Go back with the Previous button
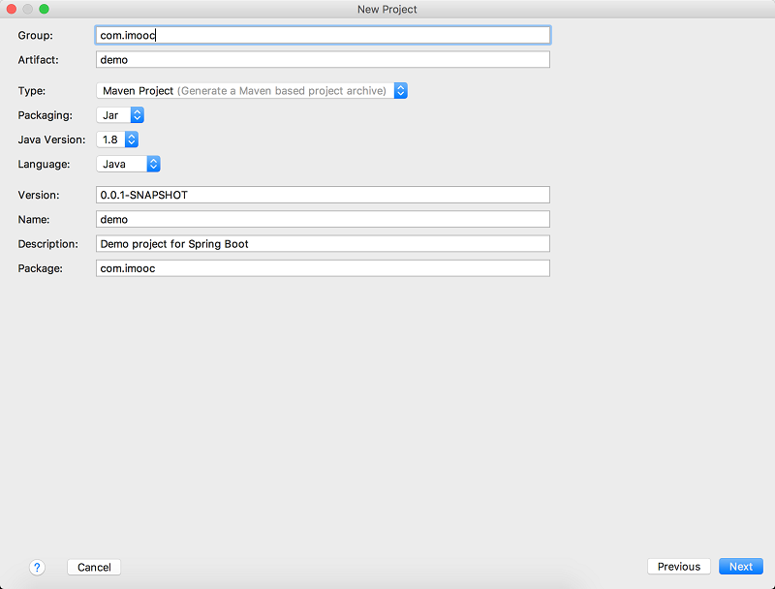 (x=678, y=567)
